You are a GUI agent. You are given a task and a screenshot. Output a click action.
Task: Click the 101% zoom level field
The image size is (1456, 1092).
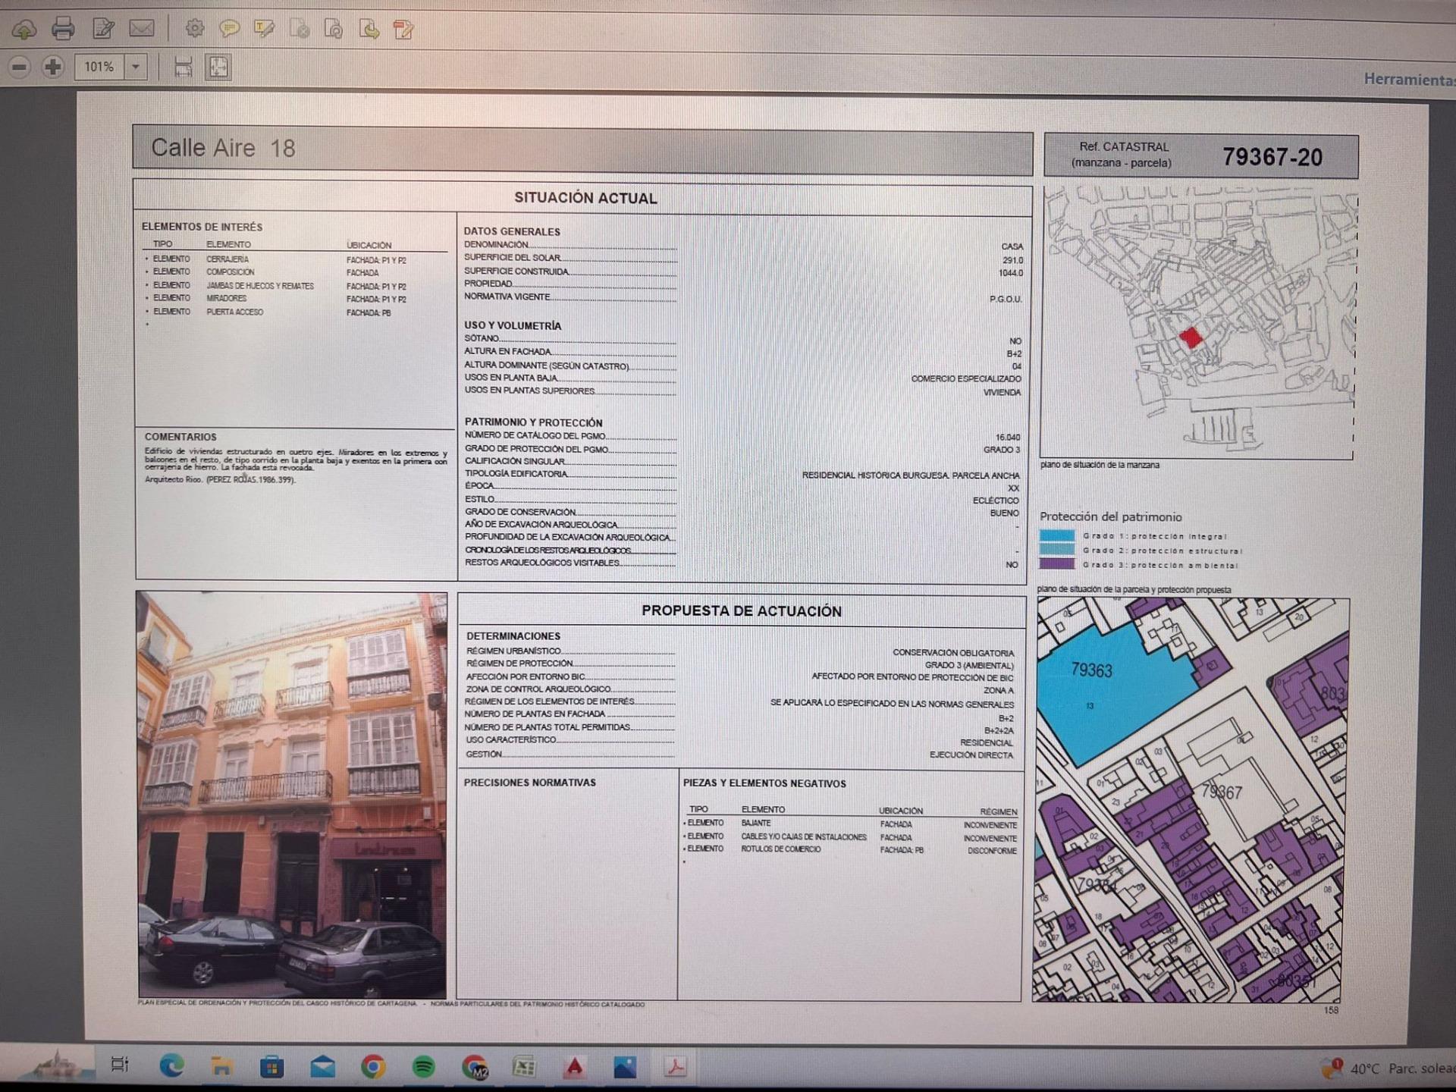tap(99, 67)
